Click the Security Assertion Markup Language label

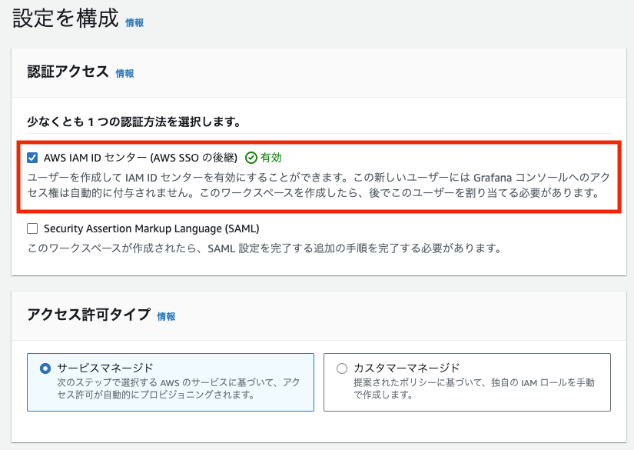(151, 228)
